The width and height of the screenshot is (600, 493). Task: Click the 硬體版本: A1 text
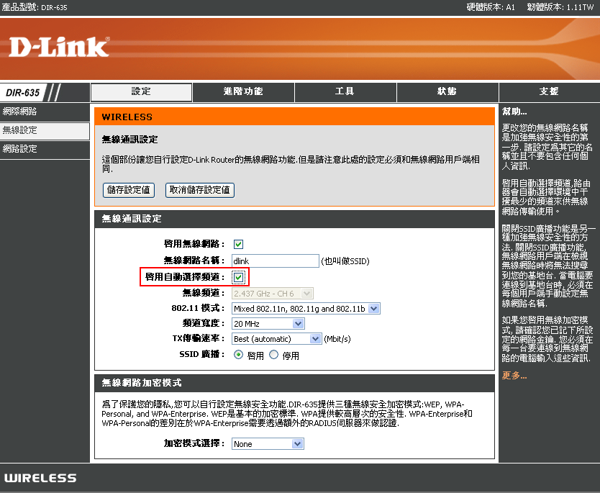click(x=491, y=7)
